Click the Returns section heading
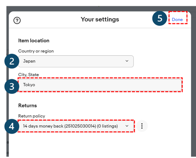 (x=28, y=106)
